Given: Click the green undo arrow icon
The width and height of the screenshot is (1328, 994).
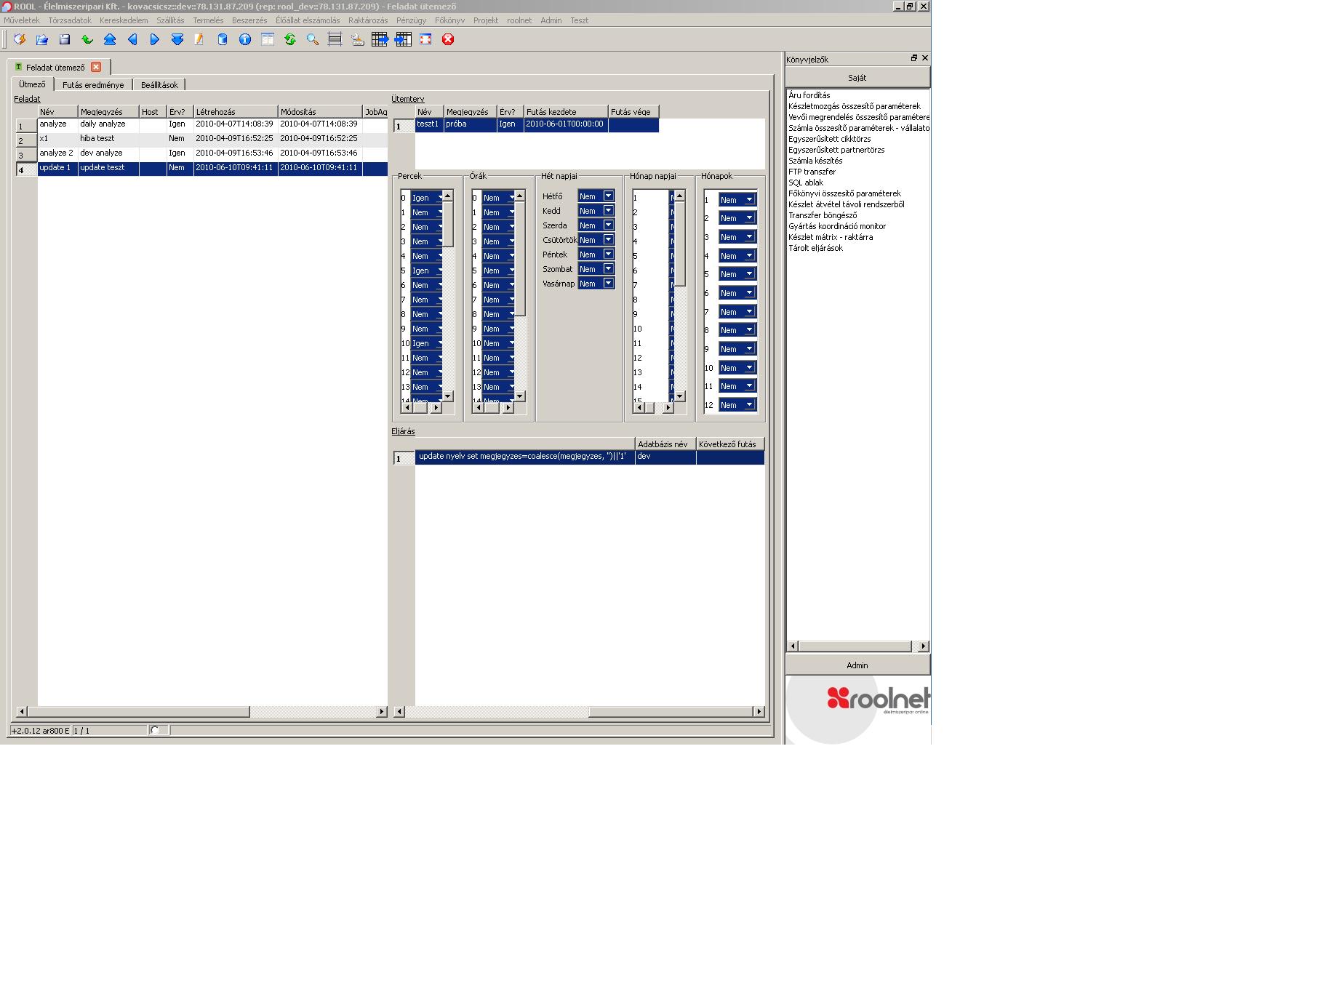Looking at the screenshot, I should click(87, 39).
